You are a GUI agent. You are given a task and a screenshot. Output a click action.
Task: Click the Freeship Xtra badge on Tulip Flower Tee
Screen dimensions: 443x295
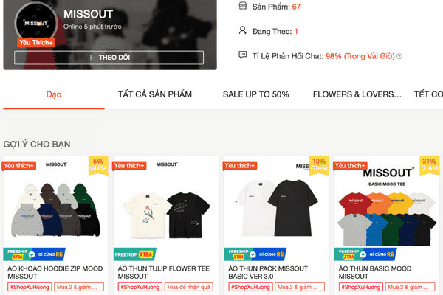135,254
